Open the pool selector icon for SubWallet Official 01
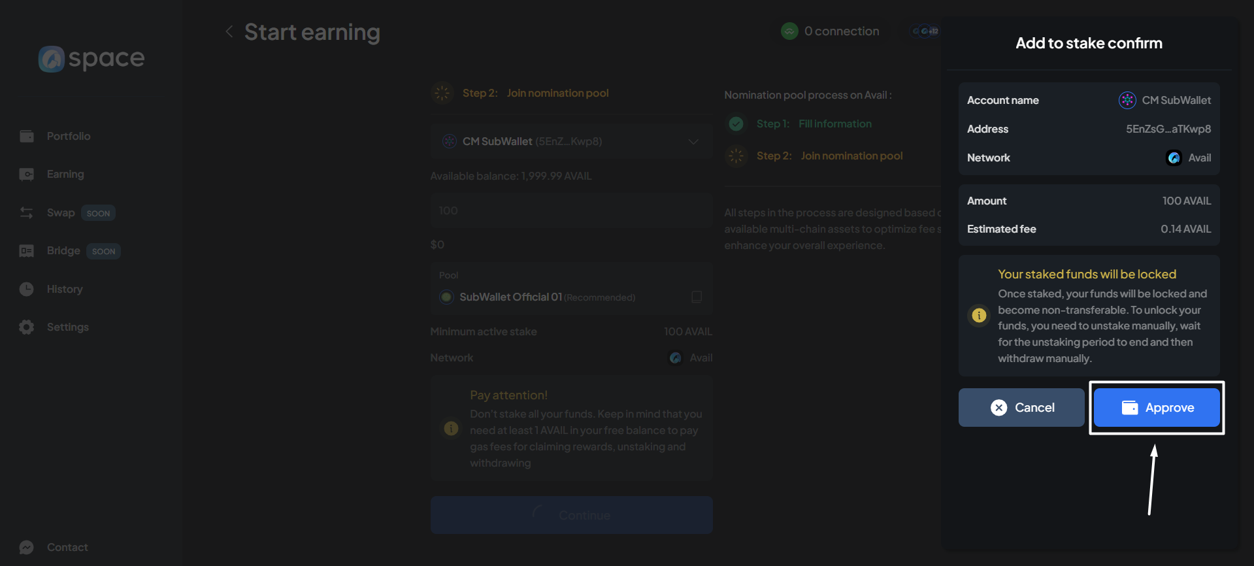This screenshot has height=566, width=1254. coord(697,297)
